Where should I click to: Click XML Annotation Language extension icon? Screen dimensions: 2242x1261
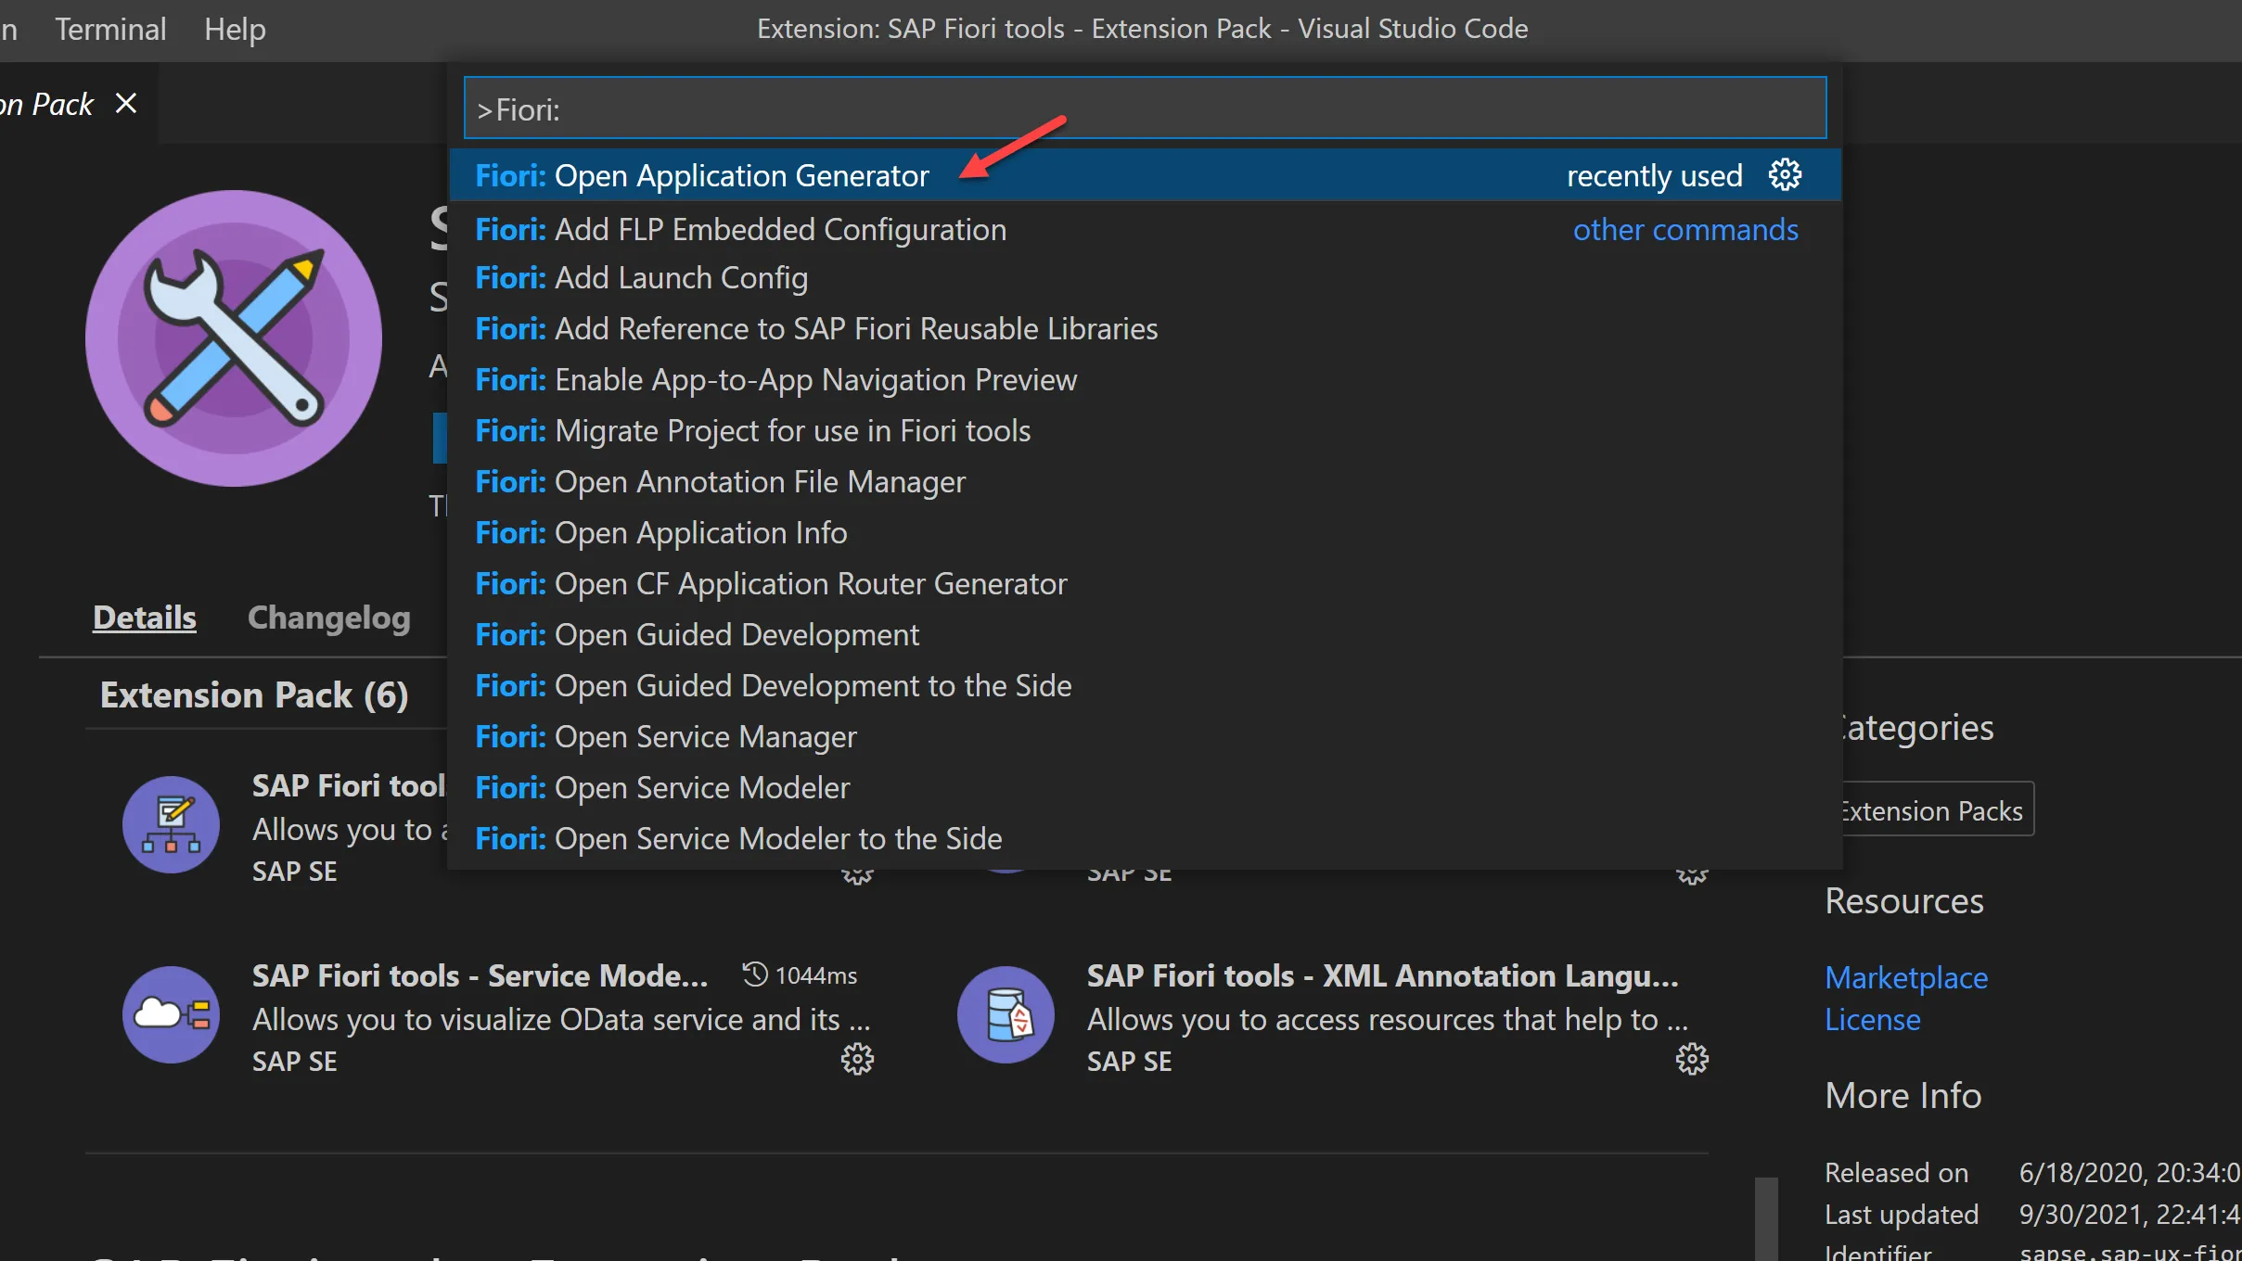1006,1014
